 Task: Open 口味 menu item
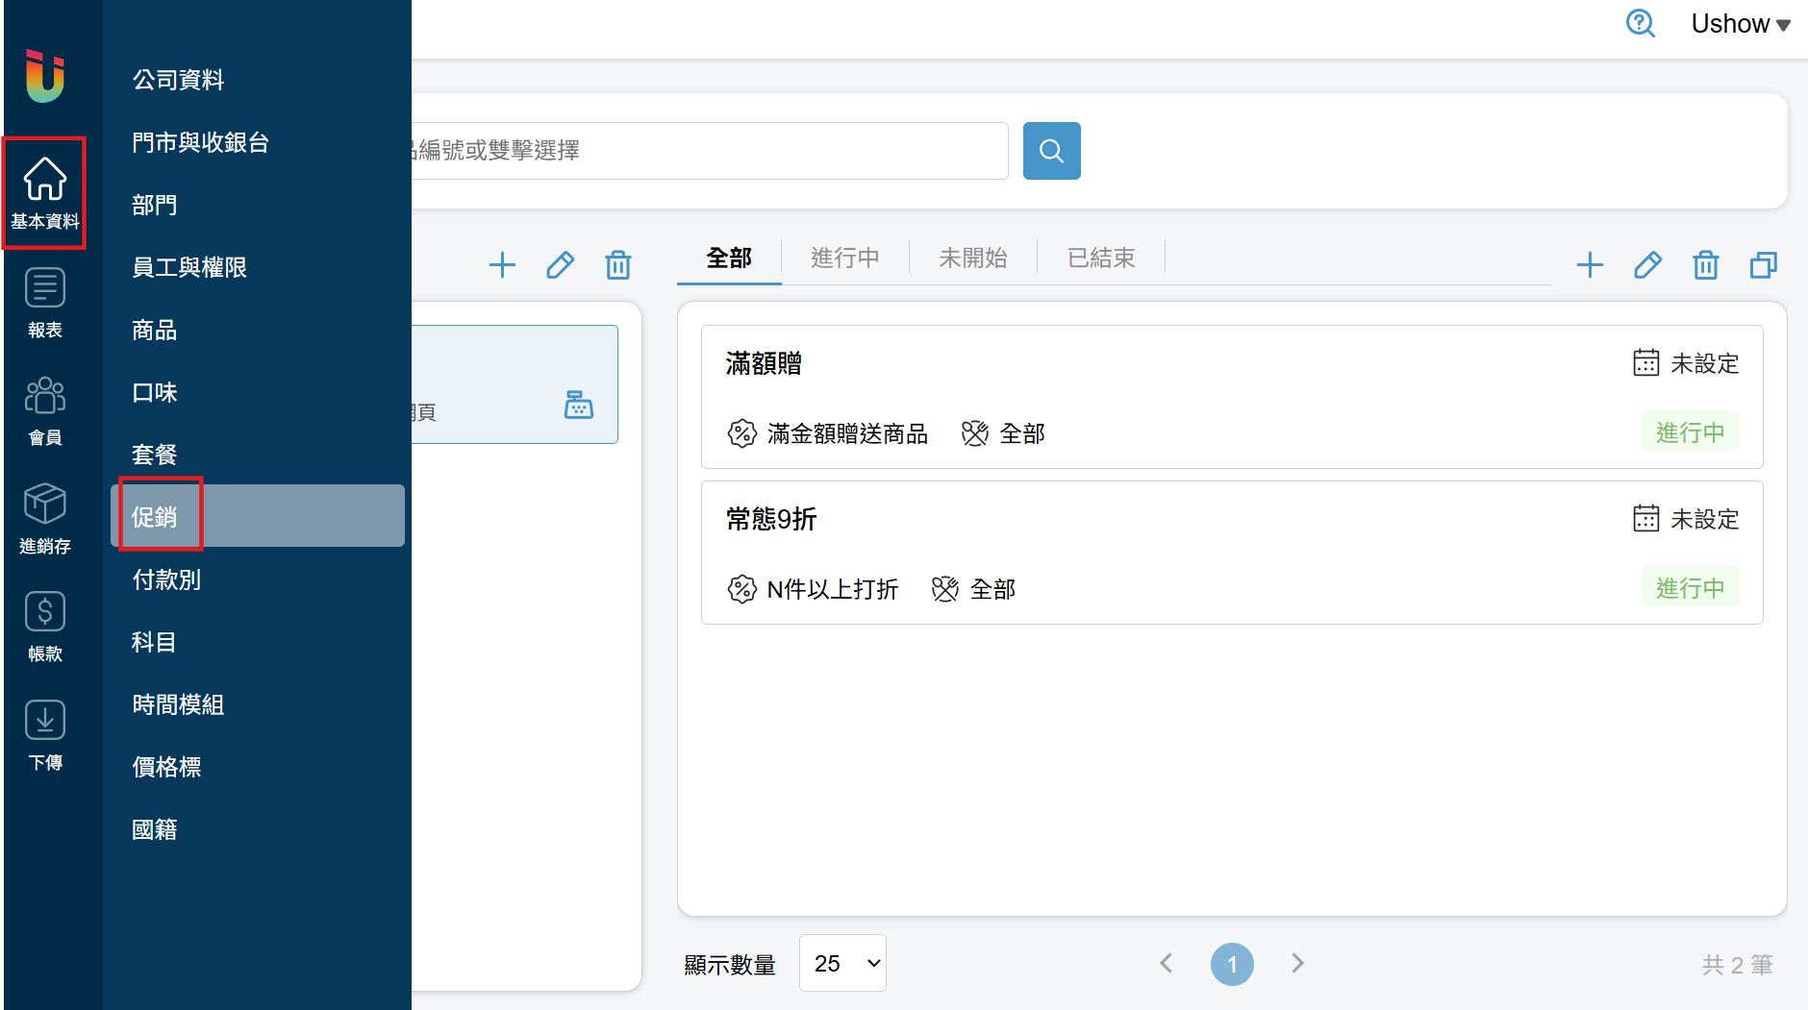(258, 392)
